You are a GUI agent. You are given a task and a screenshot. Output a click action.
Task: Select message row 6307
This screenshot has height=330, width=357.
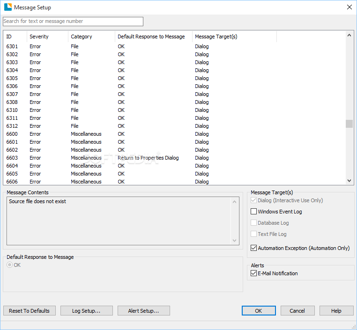174,94
